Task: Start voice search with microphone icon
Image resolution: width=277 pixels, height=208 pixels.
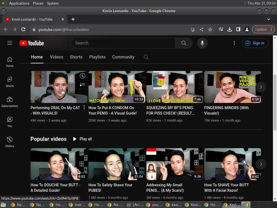Action: pos(202,43)
